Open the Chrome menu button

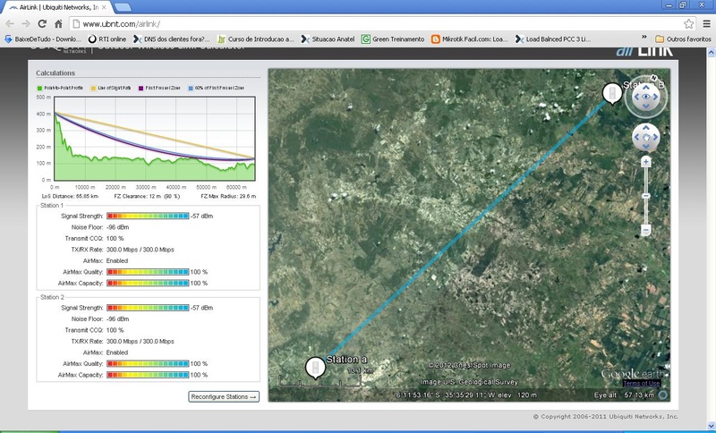(x=706, y=24)
